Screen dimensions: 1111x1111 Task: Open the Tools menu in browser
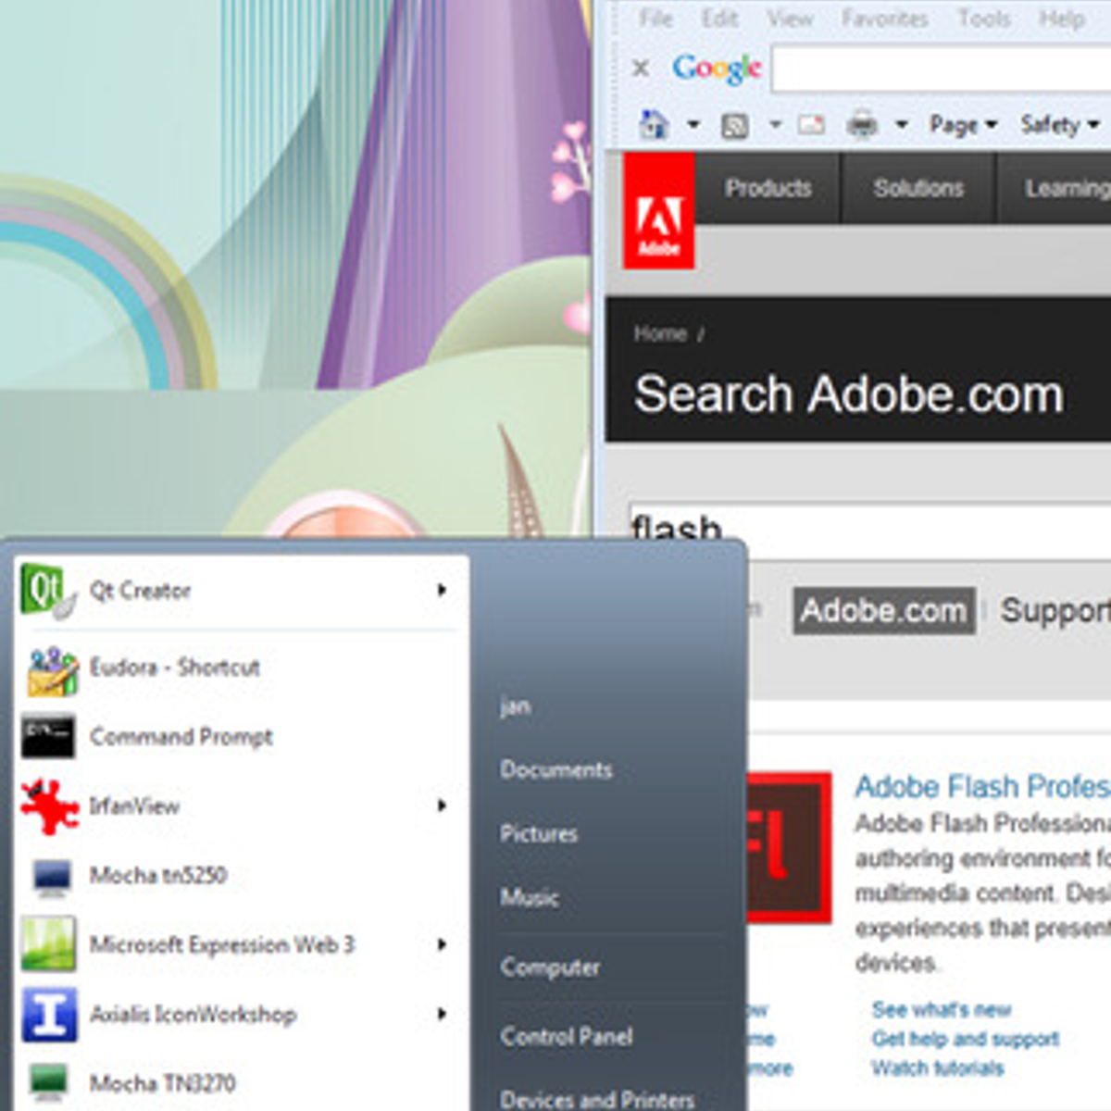point(983,19)
